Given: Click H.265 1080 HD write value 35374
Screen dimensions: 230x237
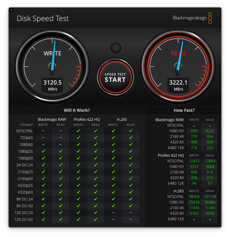Looking at the screenshot, I should [194, 202].
